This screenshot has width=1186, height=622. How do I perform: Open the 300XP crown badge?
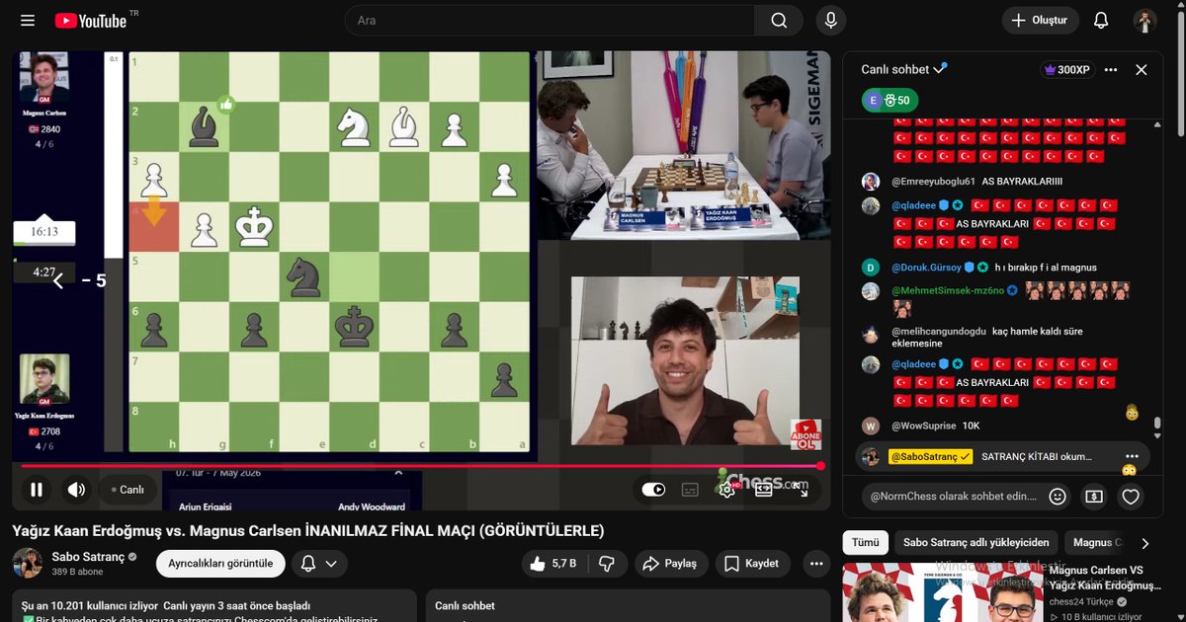[1065, 70]
